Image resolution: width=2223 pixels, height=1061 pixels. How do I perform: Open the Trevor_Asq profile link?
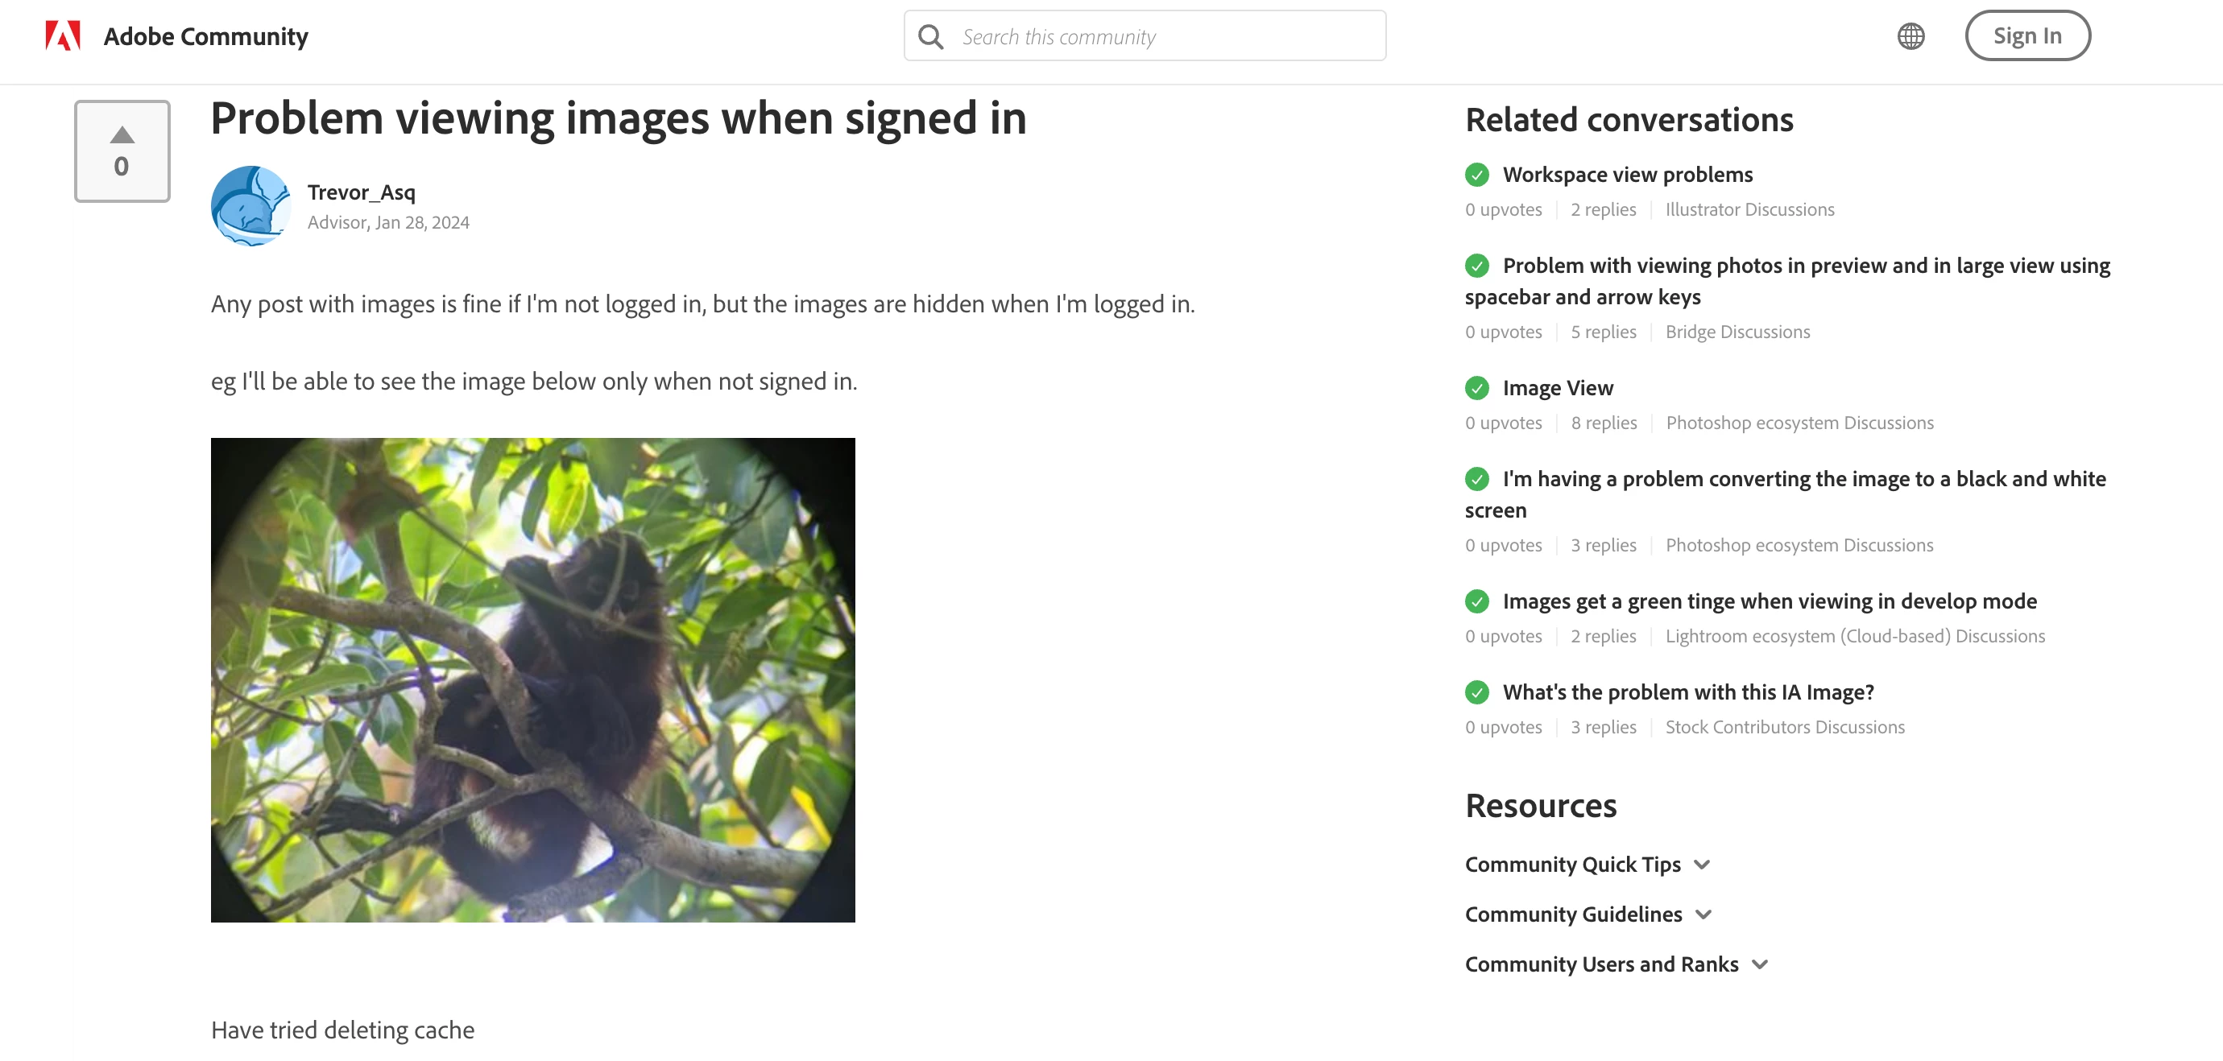click(361, 192)
